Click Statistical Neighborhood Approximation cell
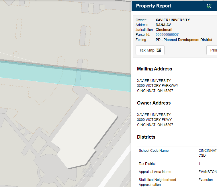 (x=167, y=182)
